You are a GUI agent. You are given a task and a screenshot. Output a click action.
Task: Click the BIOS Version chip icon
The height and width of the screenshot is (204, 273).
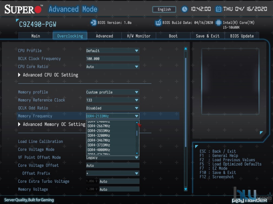[94, 23]
